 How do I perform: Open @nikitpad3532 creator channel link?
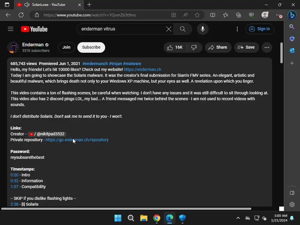coord(47,134)
